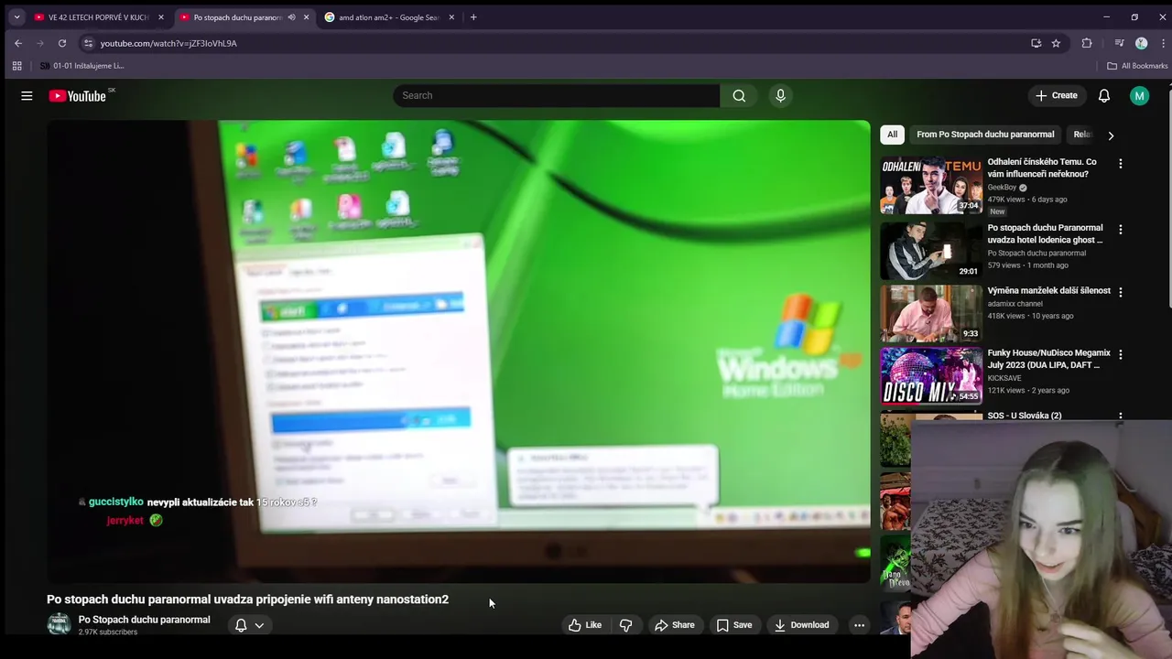Screen dimensions: 1172x659
Task: Click the search magnifier button
Action: click(x=739, y=95)
